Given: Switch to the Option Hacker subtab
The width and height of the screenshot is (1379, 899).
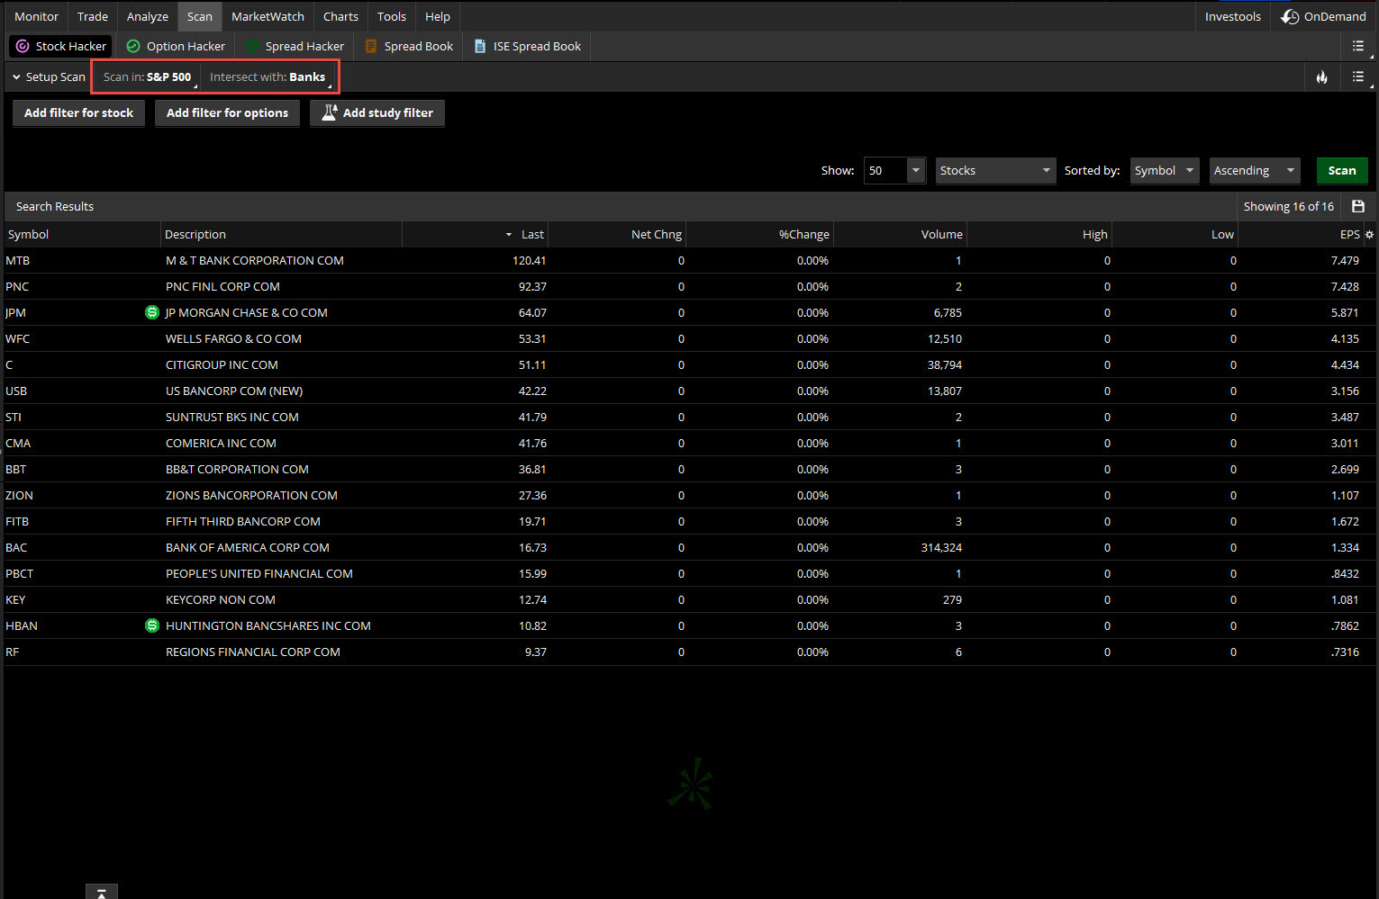Looking at the screenshot, I should 176,46.
